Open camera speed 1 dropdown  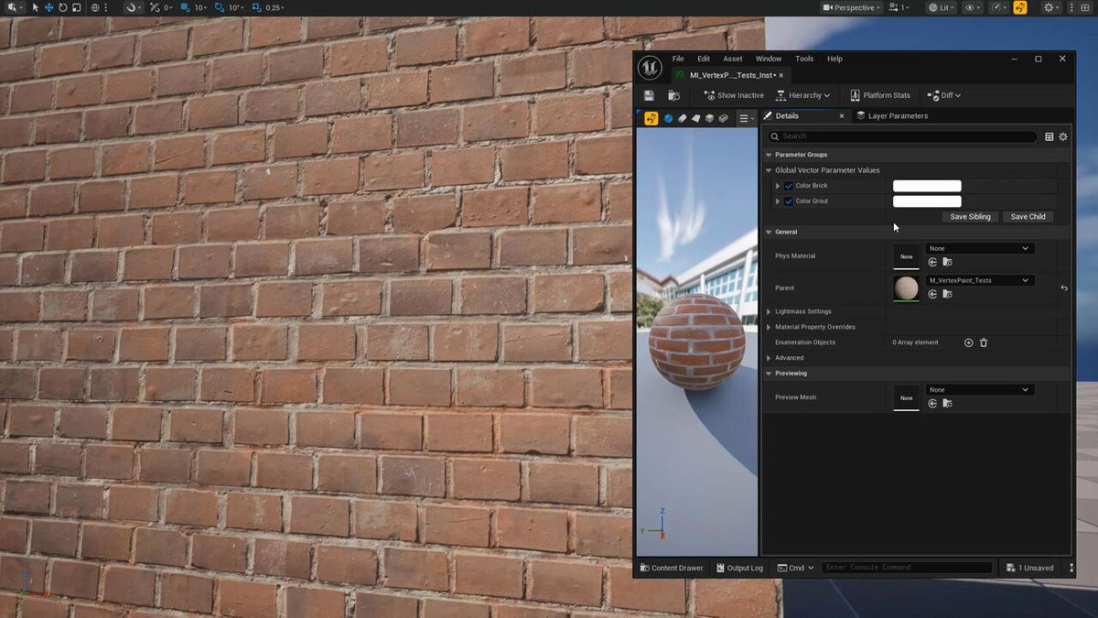click(899, 7)
